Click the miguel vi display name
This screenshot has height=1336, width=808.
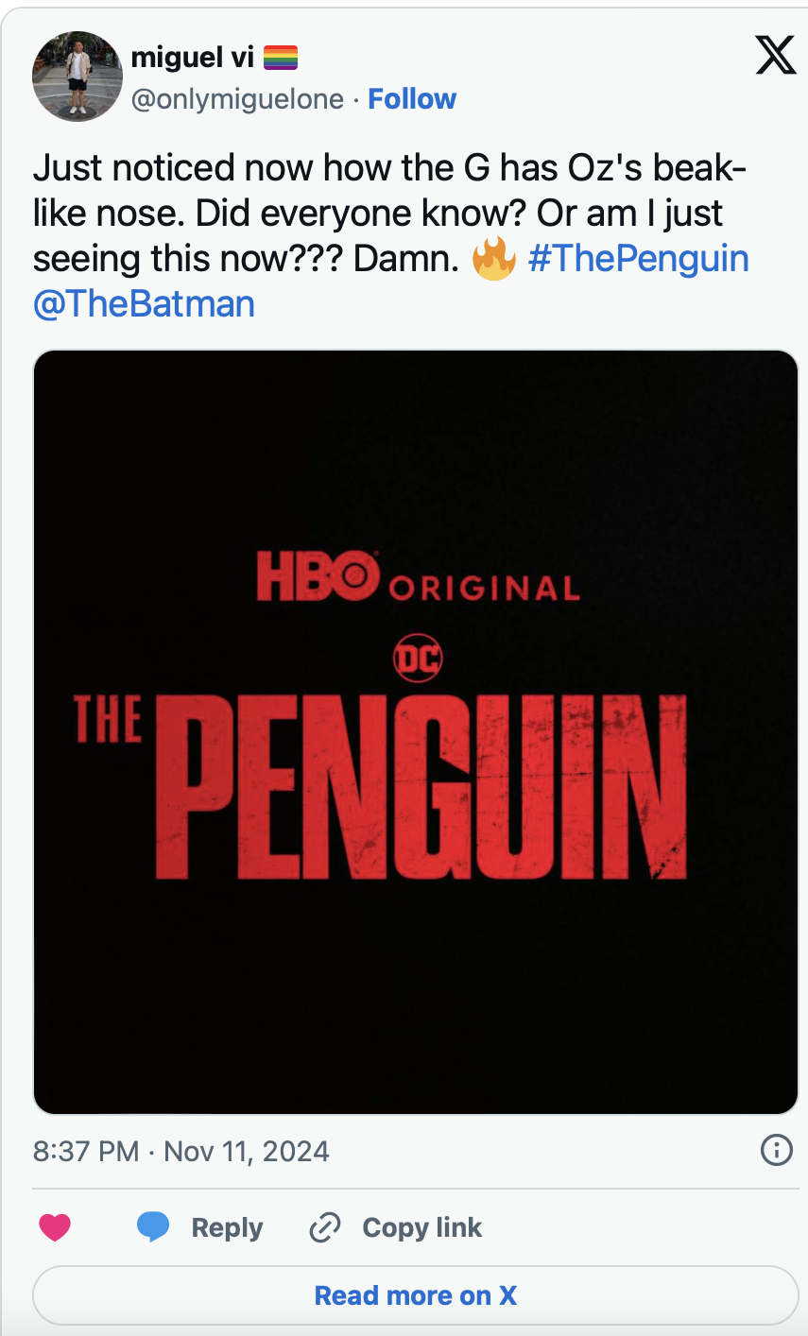(193, 58)
